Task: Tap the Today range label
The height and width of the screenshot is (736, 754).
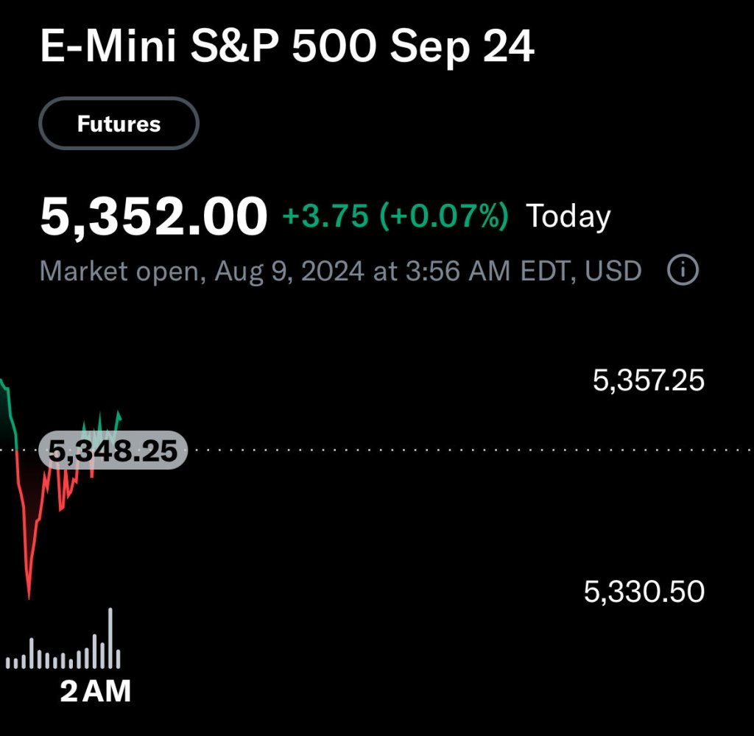Action: (x=568, y=217)
